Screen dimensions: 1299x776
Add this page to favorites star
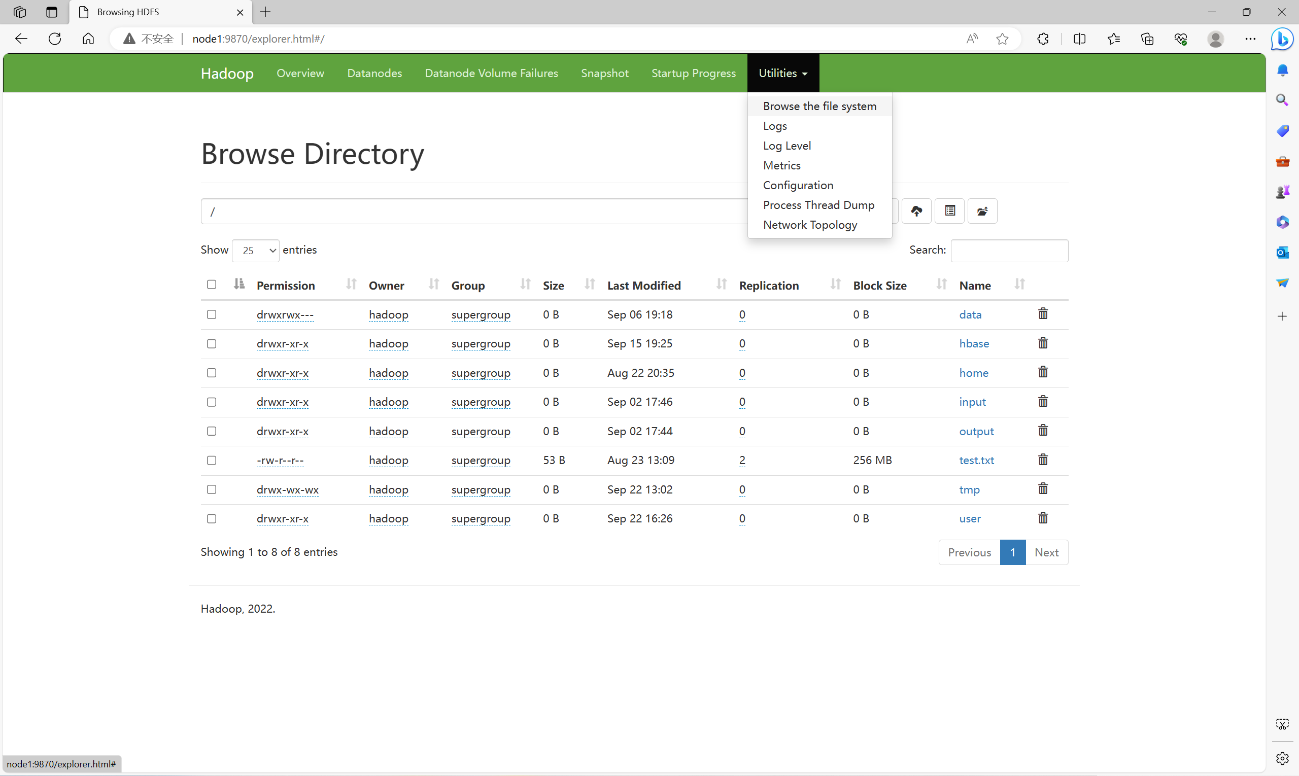1002,39
